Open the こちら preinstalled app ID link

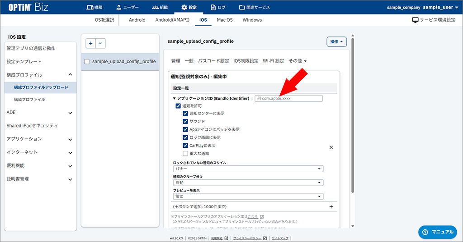point(253,217)
